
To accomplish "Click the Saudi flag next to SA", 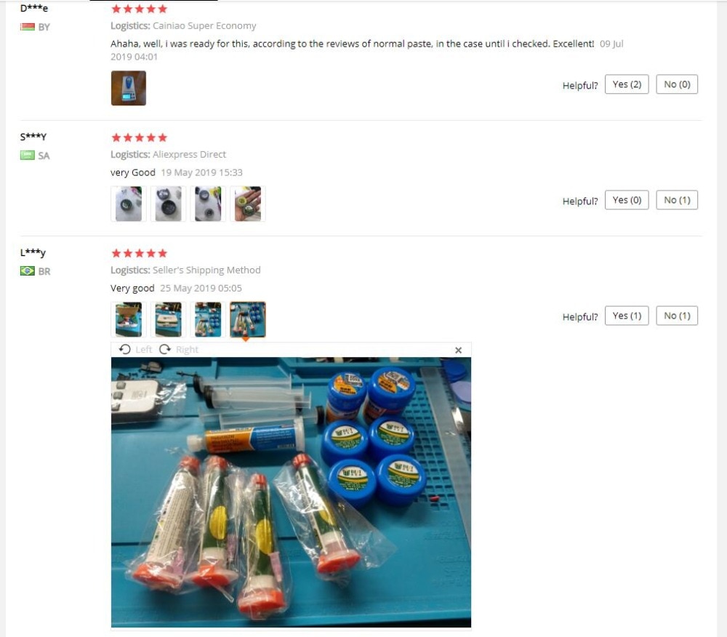I will tap(28, 156).
